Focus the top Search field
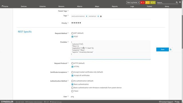 click(166, 3)
